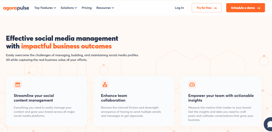Image resolution: width=272 pixels, height=132 pixels.
Task: Click the calendar icon in the Streamline card
Action: [18, 85]
